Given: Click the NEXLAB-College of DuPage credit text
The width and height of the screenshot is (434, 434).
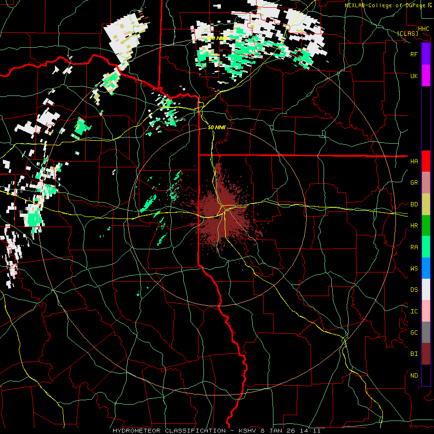Looking at the screenshot, I should pyautogui.click(x=385, y=5).
